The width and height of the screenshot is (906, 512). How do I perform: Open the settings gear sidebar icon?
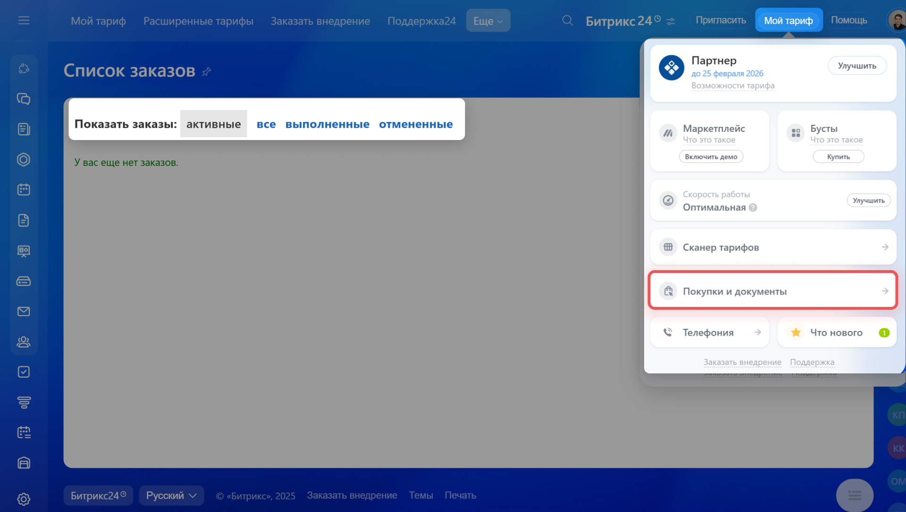(x=24, y=499)
